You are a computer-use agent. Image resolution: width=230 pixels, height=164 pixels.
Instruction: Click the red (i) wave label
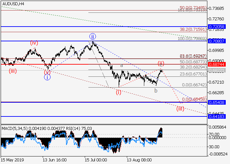click(x=118, y=92)
